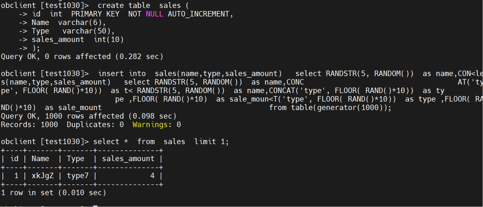The image size is (483, 207).
Task: Click the AUTO_INCREMENT keyword
Action: pyautogui.click(x=198, y=14)
